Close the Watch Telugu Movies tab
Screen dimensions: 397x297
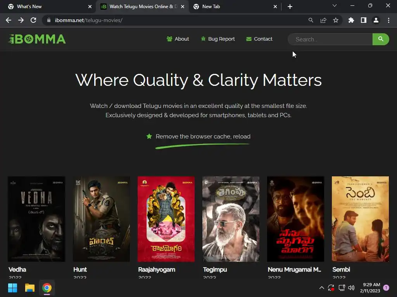point(183,7)
